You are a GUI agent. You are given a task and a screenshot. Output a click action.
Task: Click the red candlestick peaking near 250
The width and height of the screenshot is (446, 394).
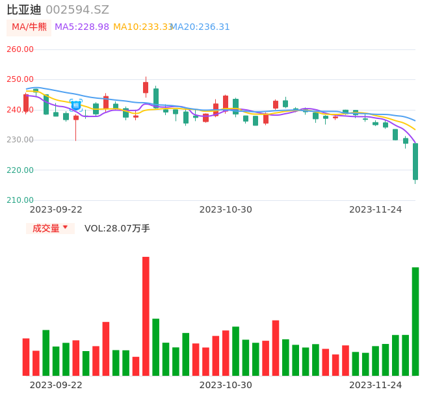[x=146, y=87]
